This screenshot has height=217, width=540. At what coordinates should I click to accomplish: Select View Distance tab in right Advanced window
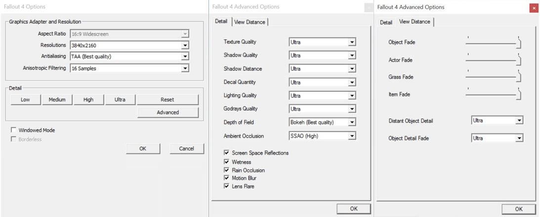(415, 22)
